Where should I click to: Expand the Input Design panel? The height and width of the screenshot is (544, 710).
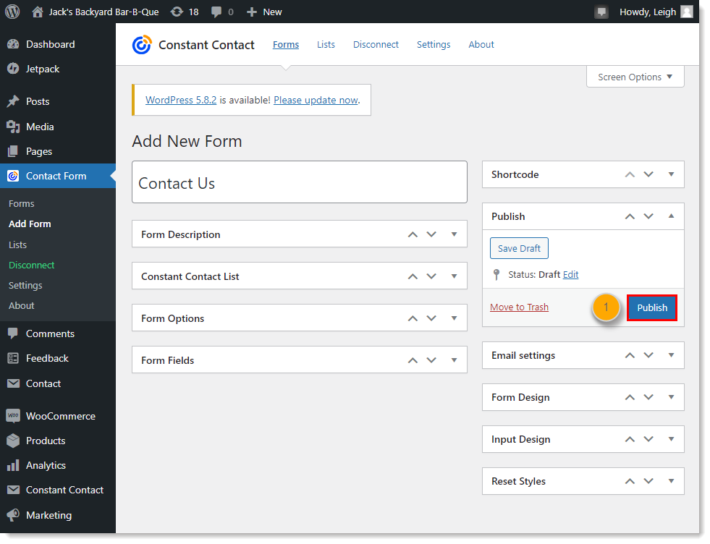click(x=672, y=439)
